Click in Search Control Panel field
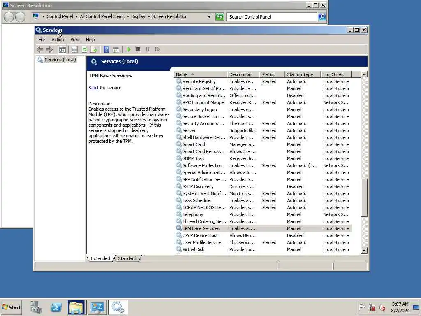421x316 pixels. pyautogui.click(x=272, y=16)
